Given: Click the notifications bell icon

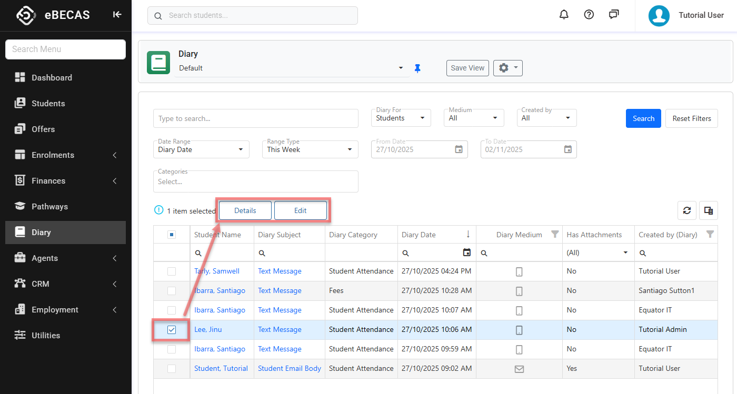Looking at the screenshot, I should [564, 15].
